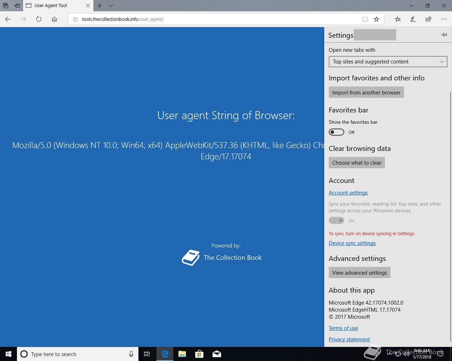Go back to previous page
This screenshot has width=452, height=361.
coord(8,19)
